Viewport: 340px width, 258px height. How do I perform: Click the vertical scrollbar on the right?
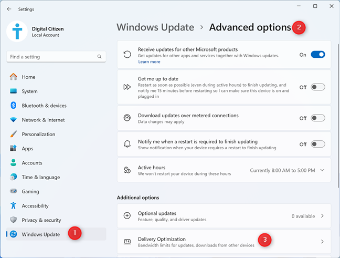point(338,115)
